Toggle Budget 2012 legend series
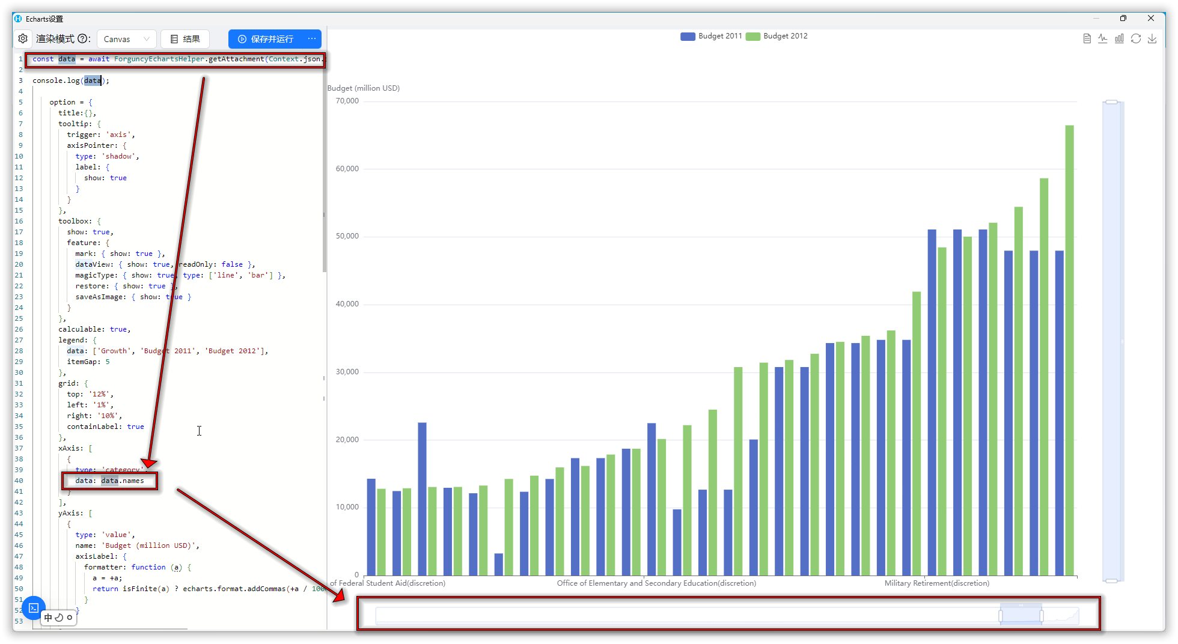Screen dimensions: 1178x644 pyautogui.click(x=777, y=36)
